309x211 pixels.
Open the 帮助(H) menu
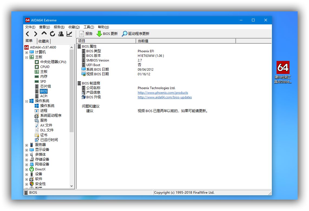coord(103,27)
